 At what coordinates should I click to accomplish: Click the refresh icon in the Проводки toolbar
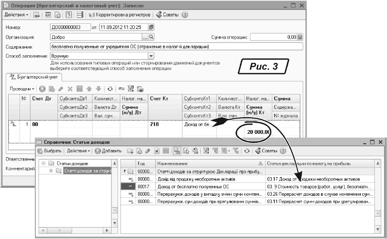(110, 89)
